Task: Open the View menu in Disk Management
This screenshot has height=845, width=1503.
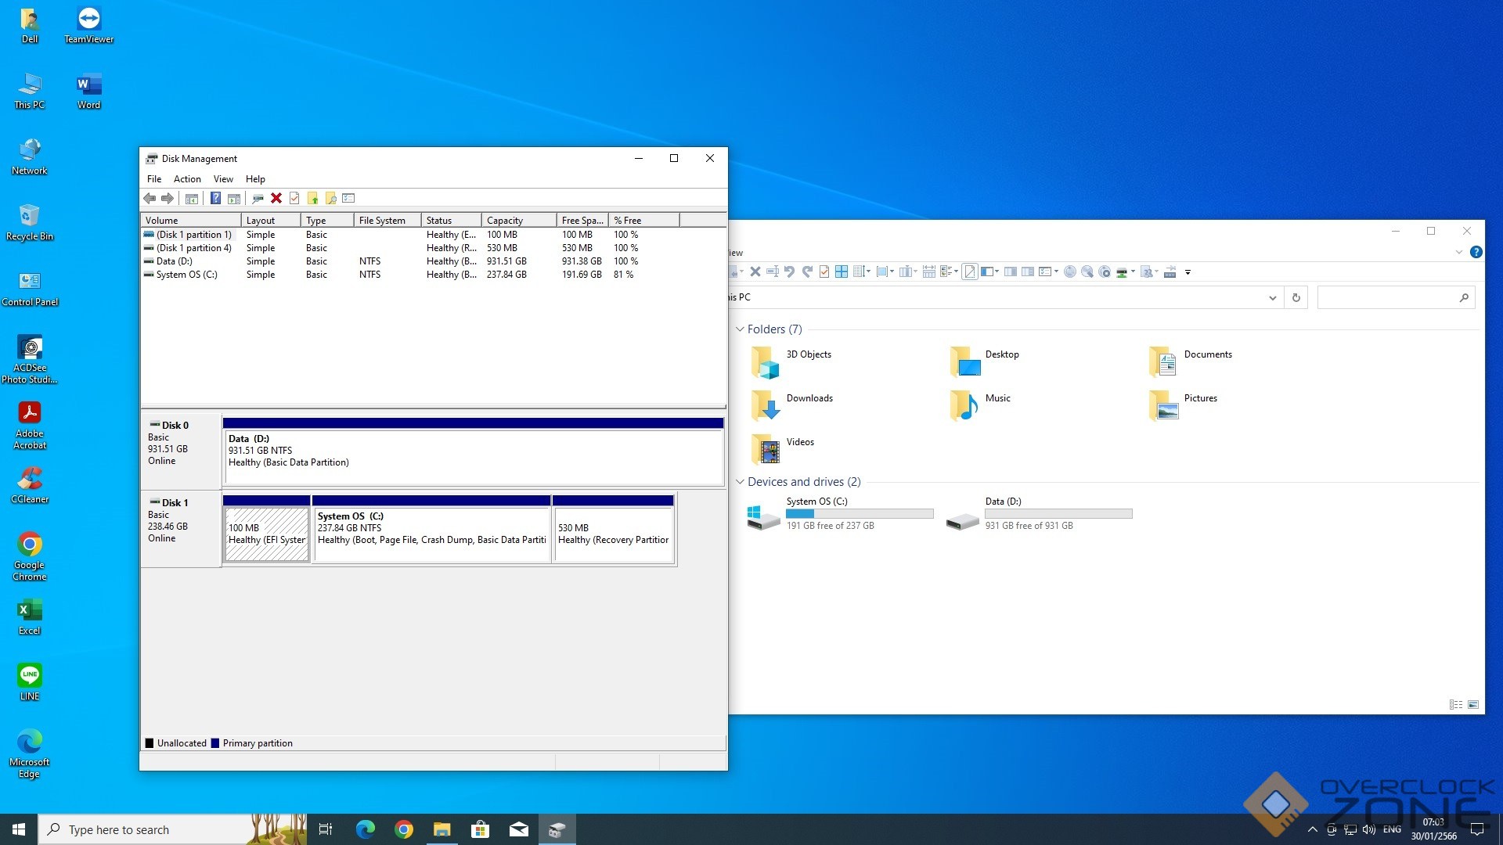Action: click(x=223, y=179)
